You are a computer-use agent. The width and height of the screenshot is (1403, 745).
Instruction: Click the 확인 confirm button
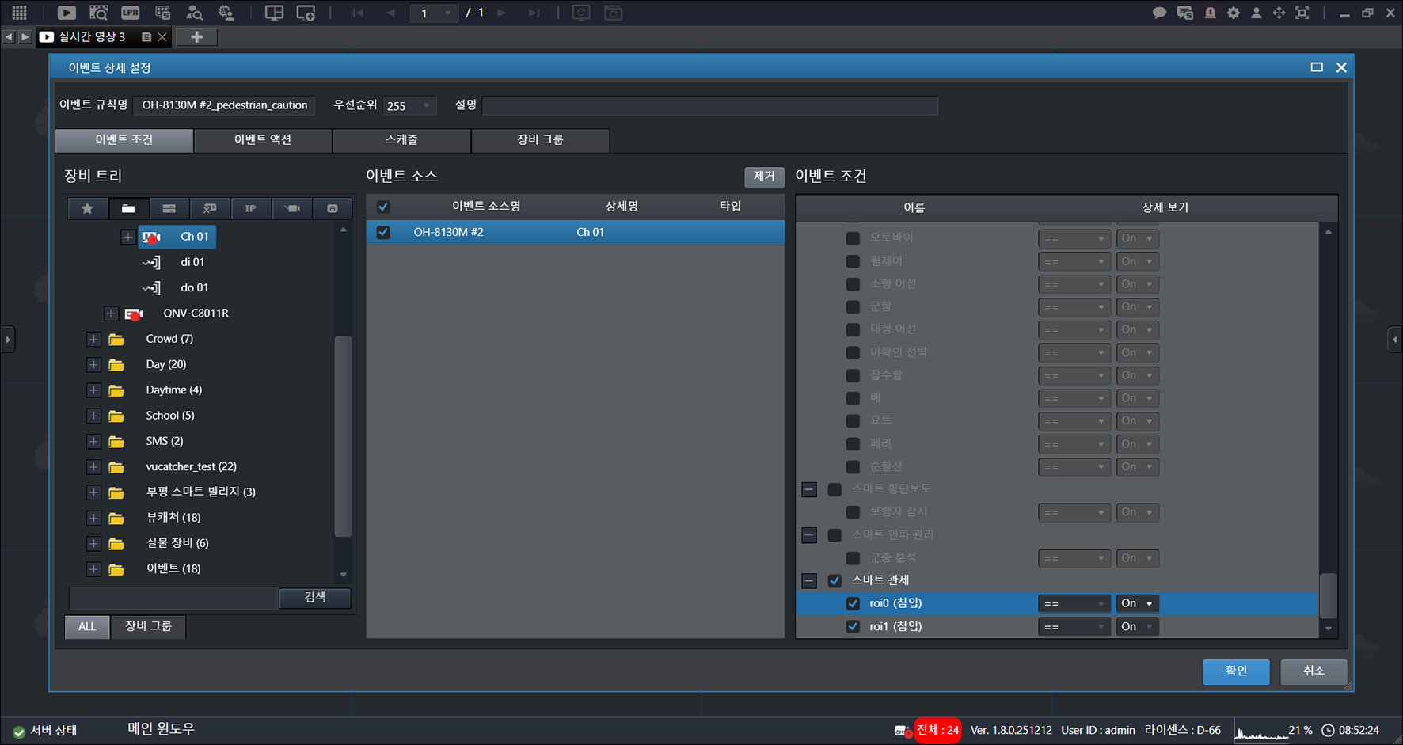pos(1236,671)
